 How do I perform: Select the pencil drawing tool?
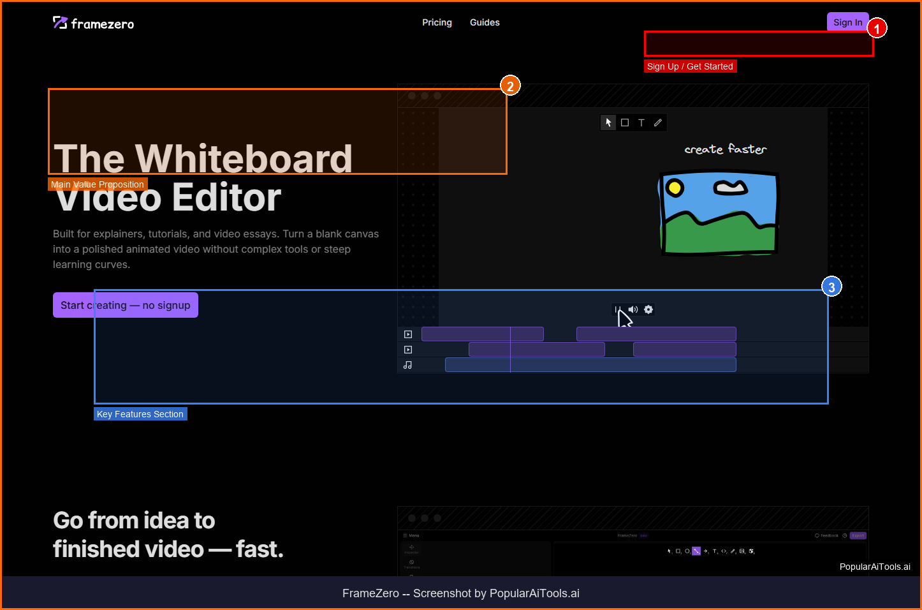pos(658,123)
